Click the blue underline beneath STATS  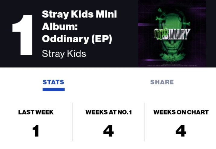coord(54,90)
